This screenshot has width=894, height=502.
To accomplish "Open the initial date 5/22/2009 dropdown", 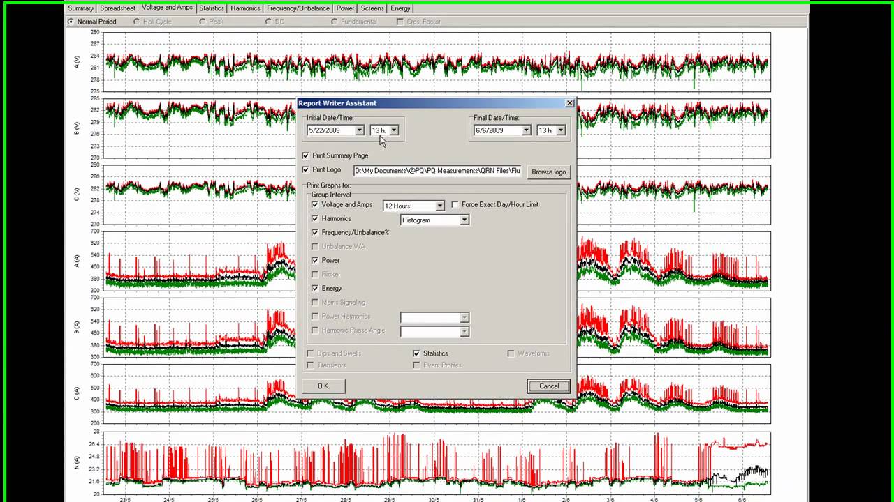I will [x=359, y=130].
